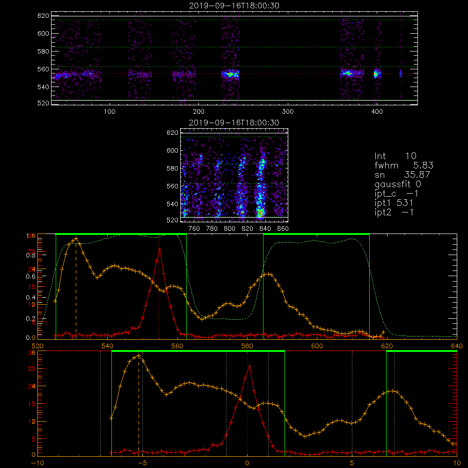Click the "840" x-axis label of square image
This screenshot has height=468, width=468.
coord(265,229)
